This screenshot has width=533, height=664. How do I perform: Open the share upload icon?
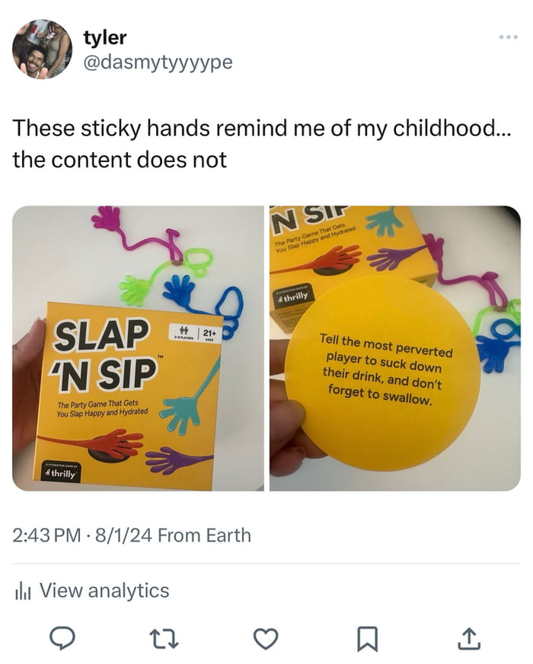pyautogui.click(x=469, y=639)
